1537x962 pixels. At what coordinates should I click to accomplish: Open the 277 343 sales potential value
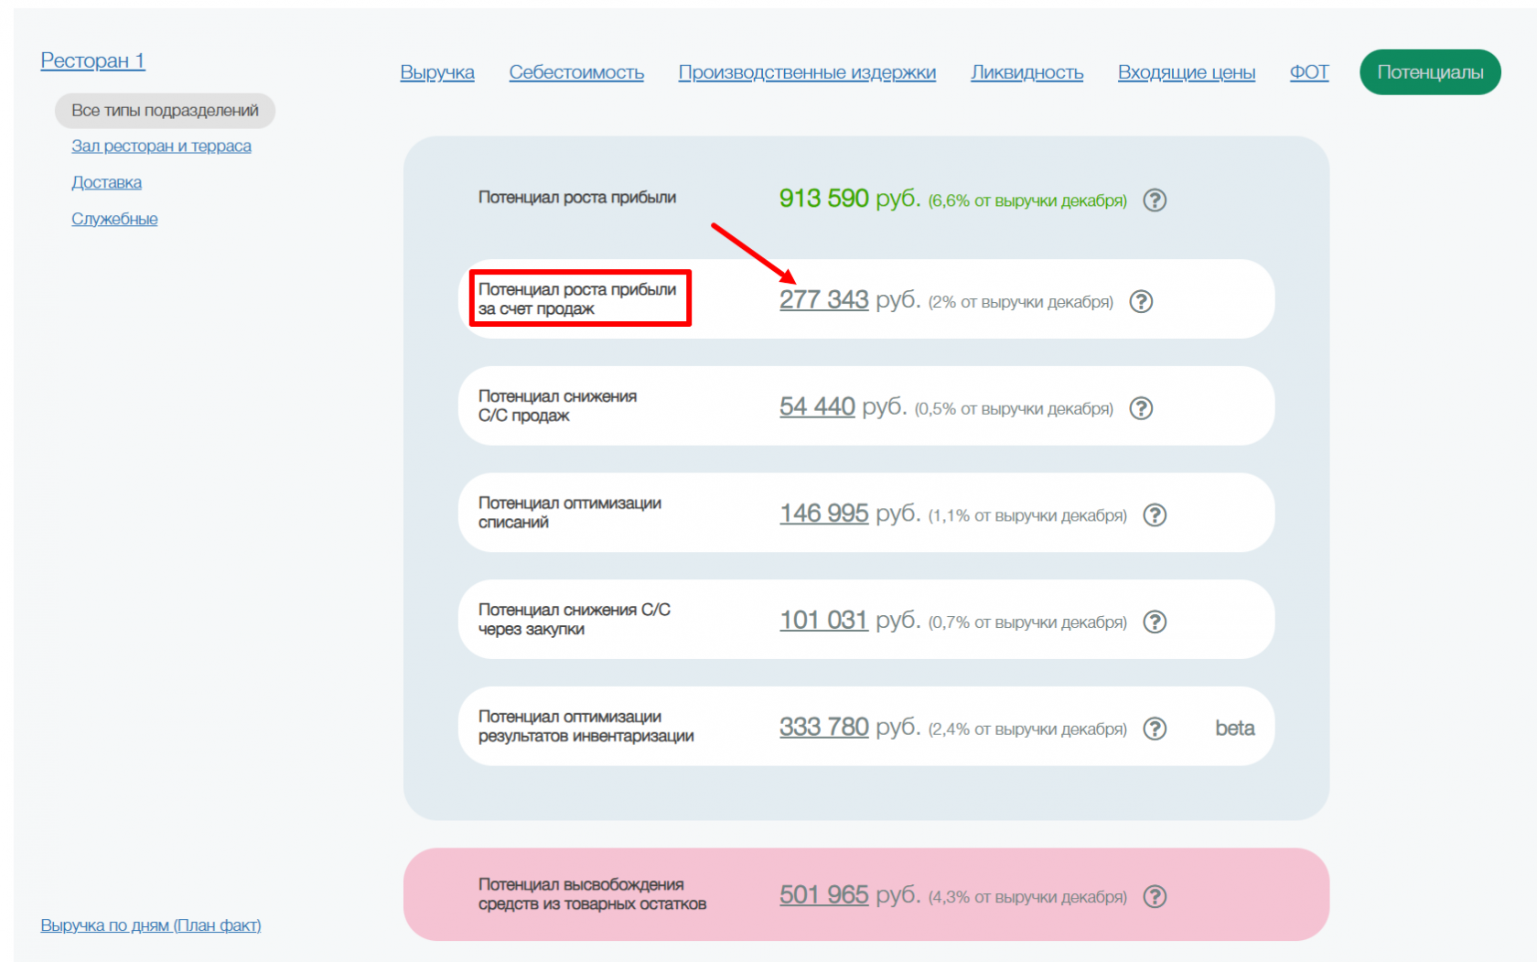(823, 300)
